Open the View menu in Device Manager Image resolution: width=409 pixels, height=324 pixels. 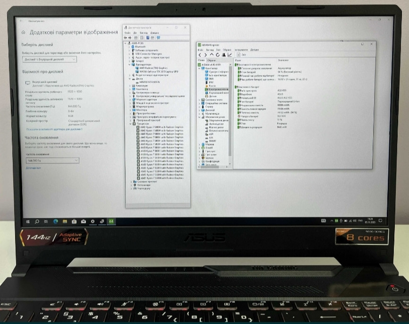(x=143, y=33)
